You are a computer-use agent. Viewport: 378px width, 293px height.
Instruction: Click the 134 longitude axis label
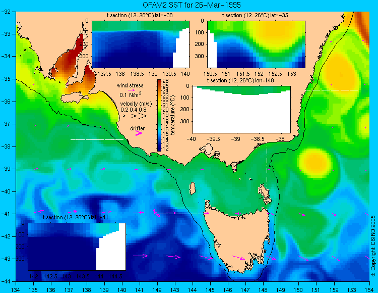pos(16,290)
